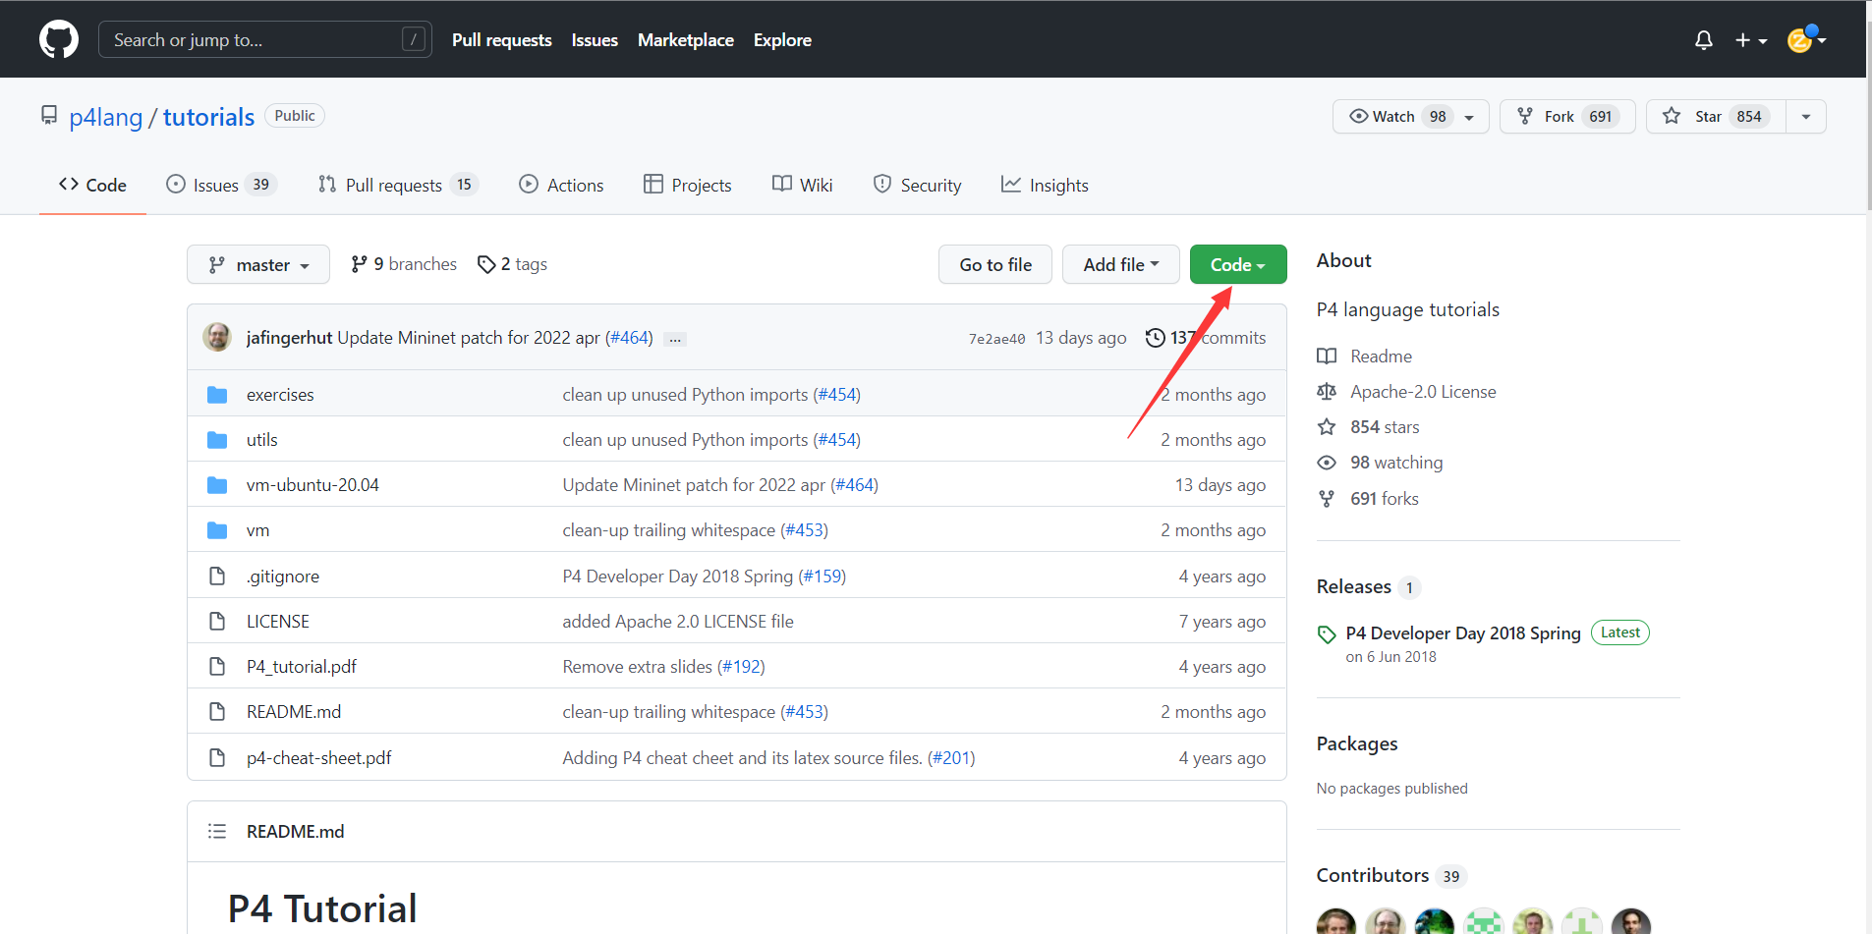Open the exercises folder
This screenshot has height=934, width=1872.
click(x=280, y=395)
